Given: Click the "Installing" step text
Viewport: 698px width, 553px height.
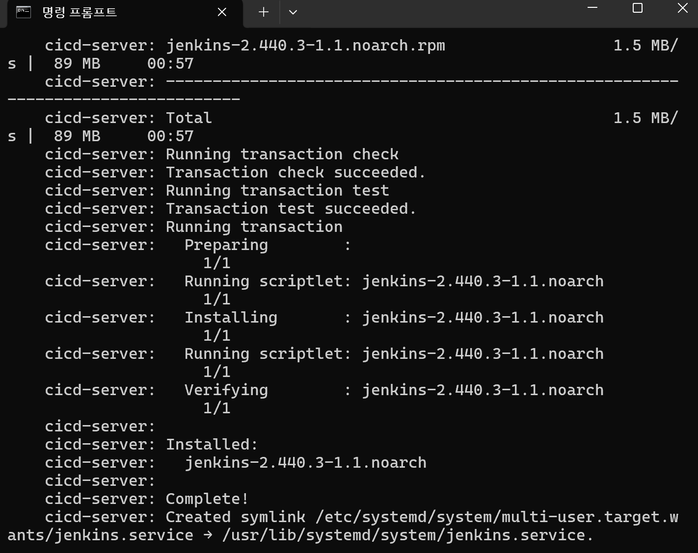Looking at the screenshot, I should [231, 318].
